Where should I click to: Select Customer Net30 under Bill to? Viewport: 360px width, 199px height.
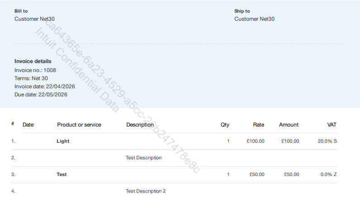tap(35, 19)
